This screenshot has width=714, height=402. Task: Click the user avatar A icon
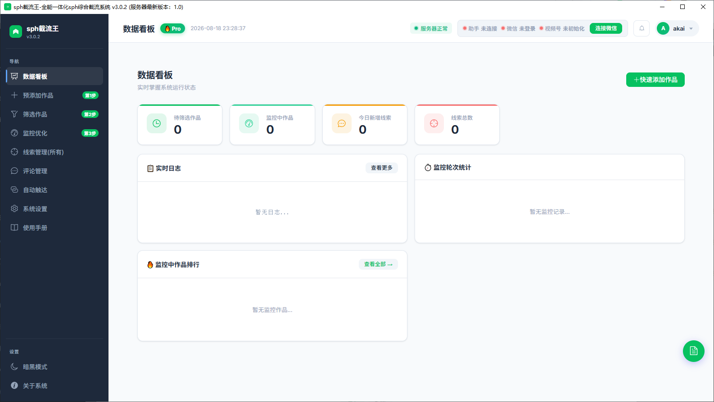(x=663, y=28)
